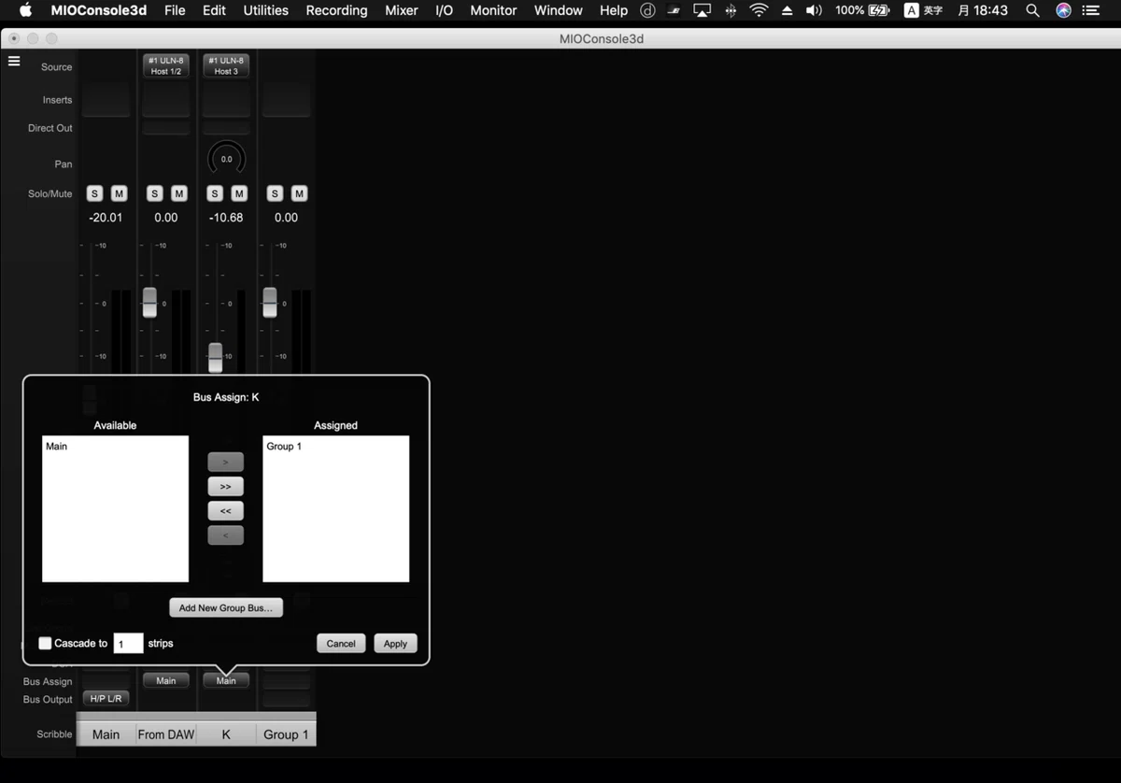Click the -20.01 gain value
The height and width of the screenshot is (783, 1121).
pyautogui.click(x=106, y=218)
